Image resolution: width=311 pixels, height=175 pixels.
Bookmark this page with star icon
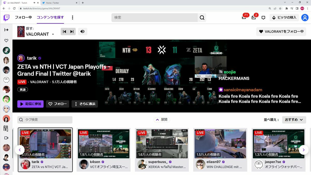click(280, 8)
